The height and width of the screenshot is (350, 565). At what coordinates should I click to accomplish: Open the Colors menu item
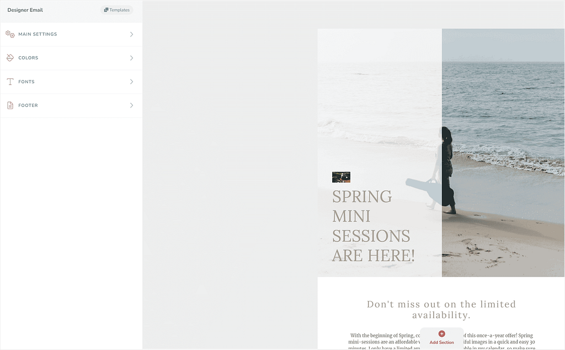(71, 58)
